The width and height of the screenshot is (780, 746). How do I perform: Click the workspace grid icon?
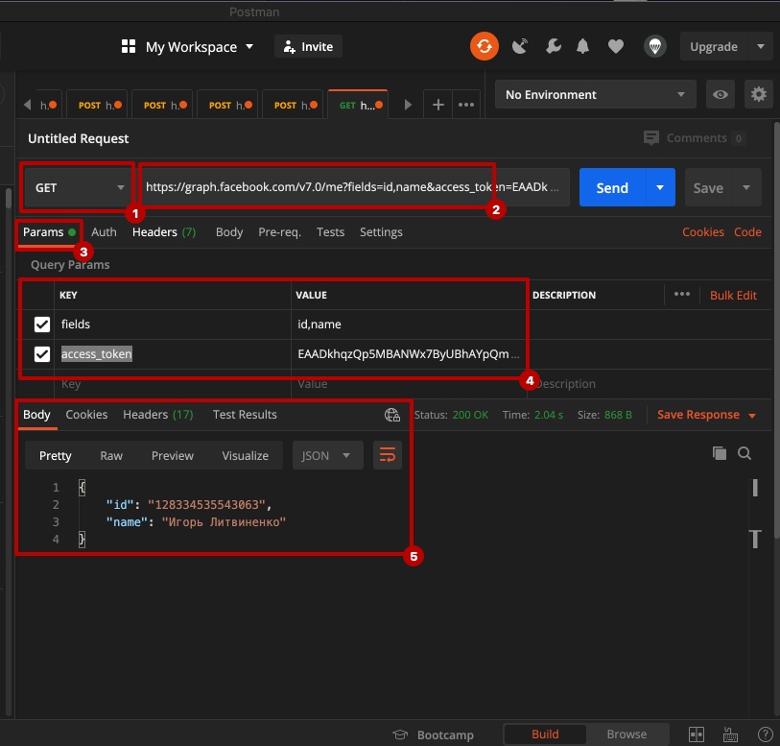[129, 46]
